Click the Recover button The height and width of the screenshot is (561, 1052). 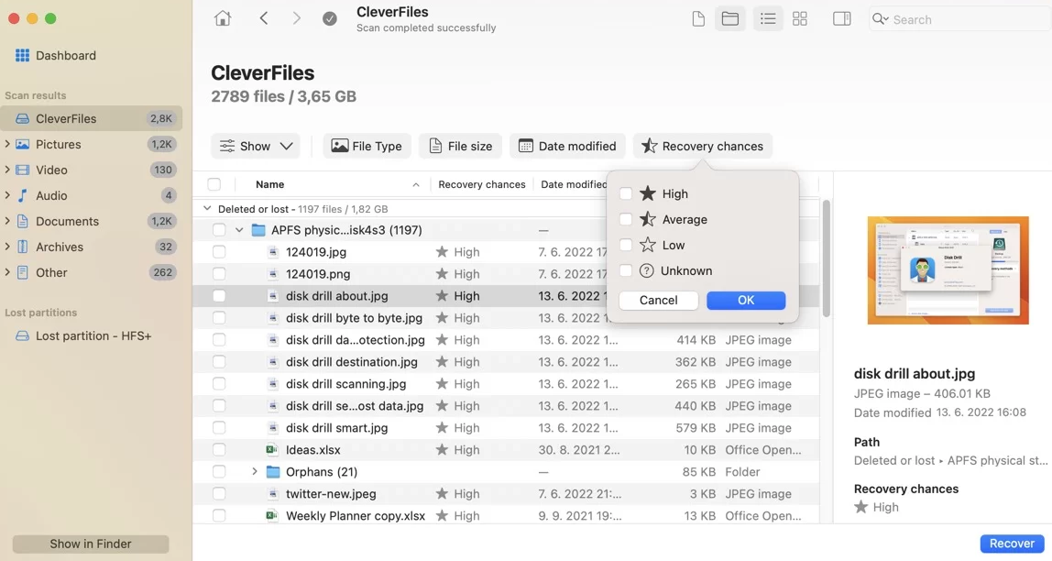pyautogui.click(x=1012, y=544)
